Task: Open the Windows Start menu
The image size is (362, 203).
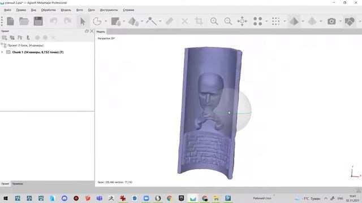Action: pos(6,198)
